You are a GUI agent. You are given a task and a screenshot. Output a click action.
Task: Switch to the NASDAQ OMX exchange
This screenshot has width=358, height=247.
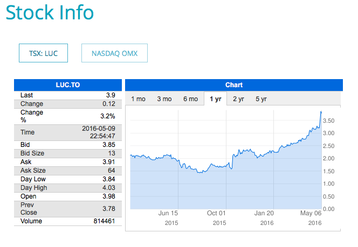(114, 53)
